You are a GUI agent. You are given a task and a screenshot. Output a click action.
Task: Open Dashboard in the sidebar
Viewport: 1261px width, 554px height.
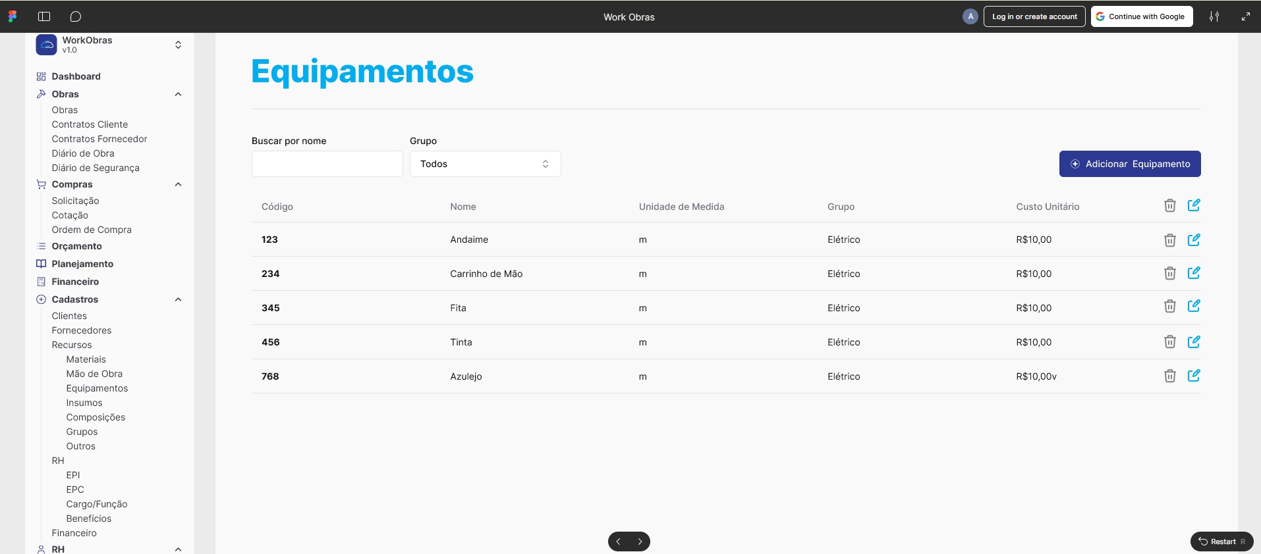click(x=76, y=76)
